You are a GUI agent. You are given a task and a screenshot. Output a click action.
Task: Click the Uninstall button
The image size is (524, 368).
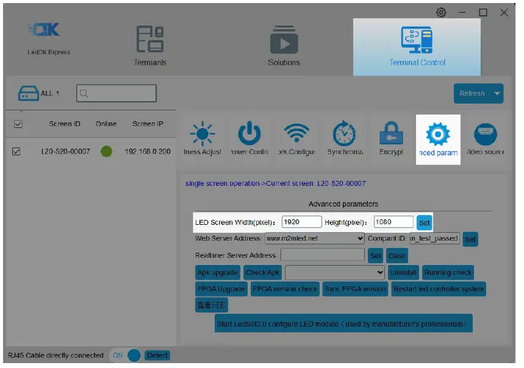click(x=403, y=272)
